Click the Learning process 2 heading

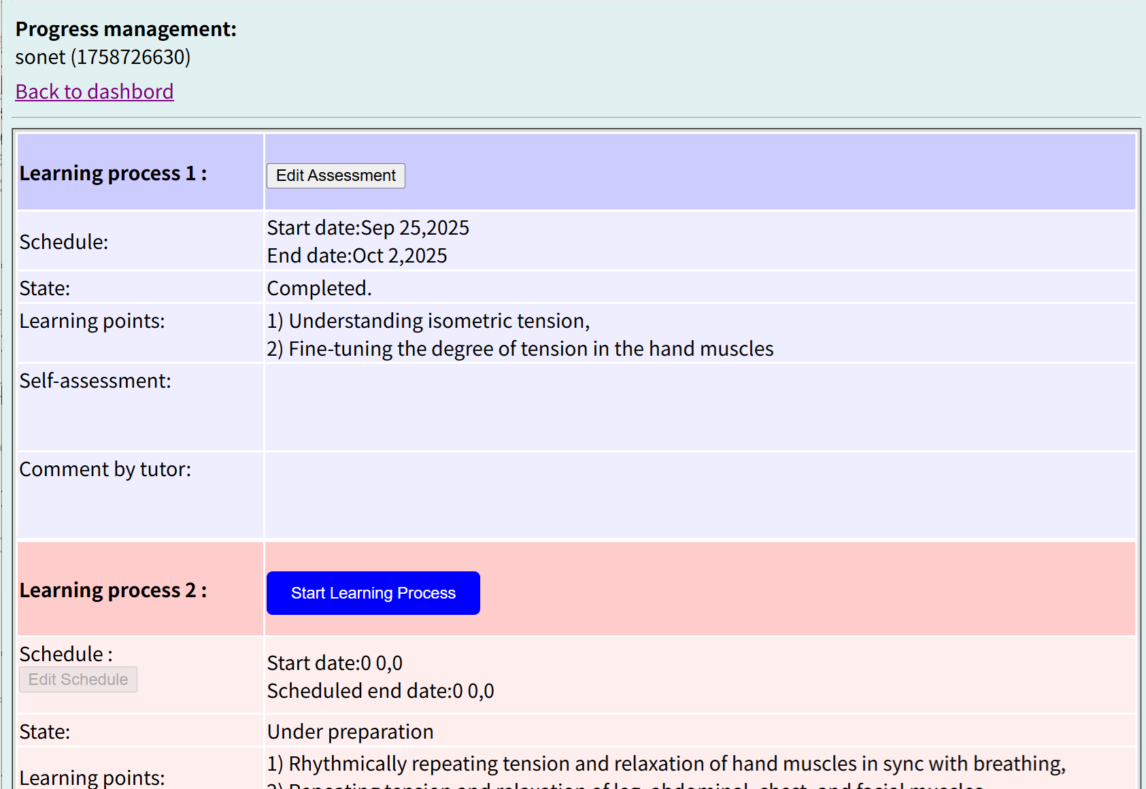click(113, 590)
